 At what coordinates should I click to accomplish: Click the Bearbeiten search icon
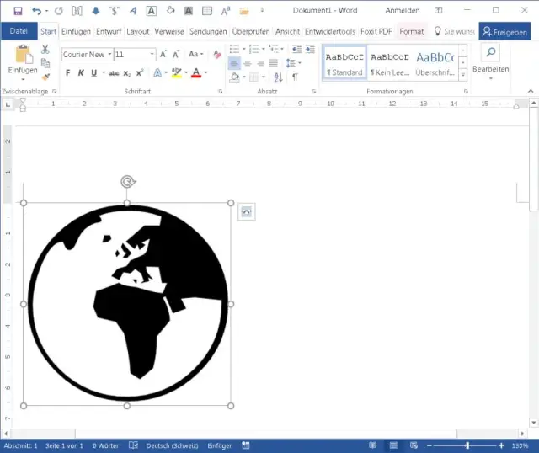pos(490,54)
